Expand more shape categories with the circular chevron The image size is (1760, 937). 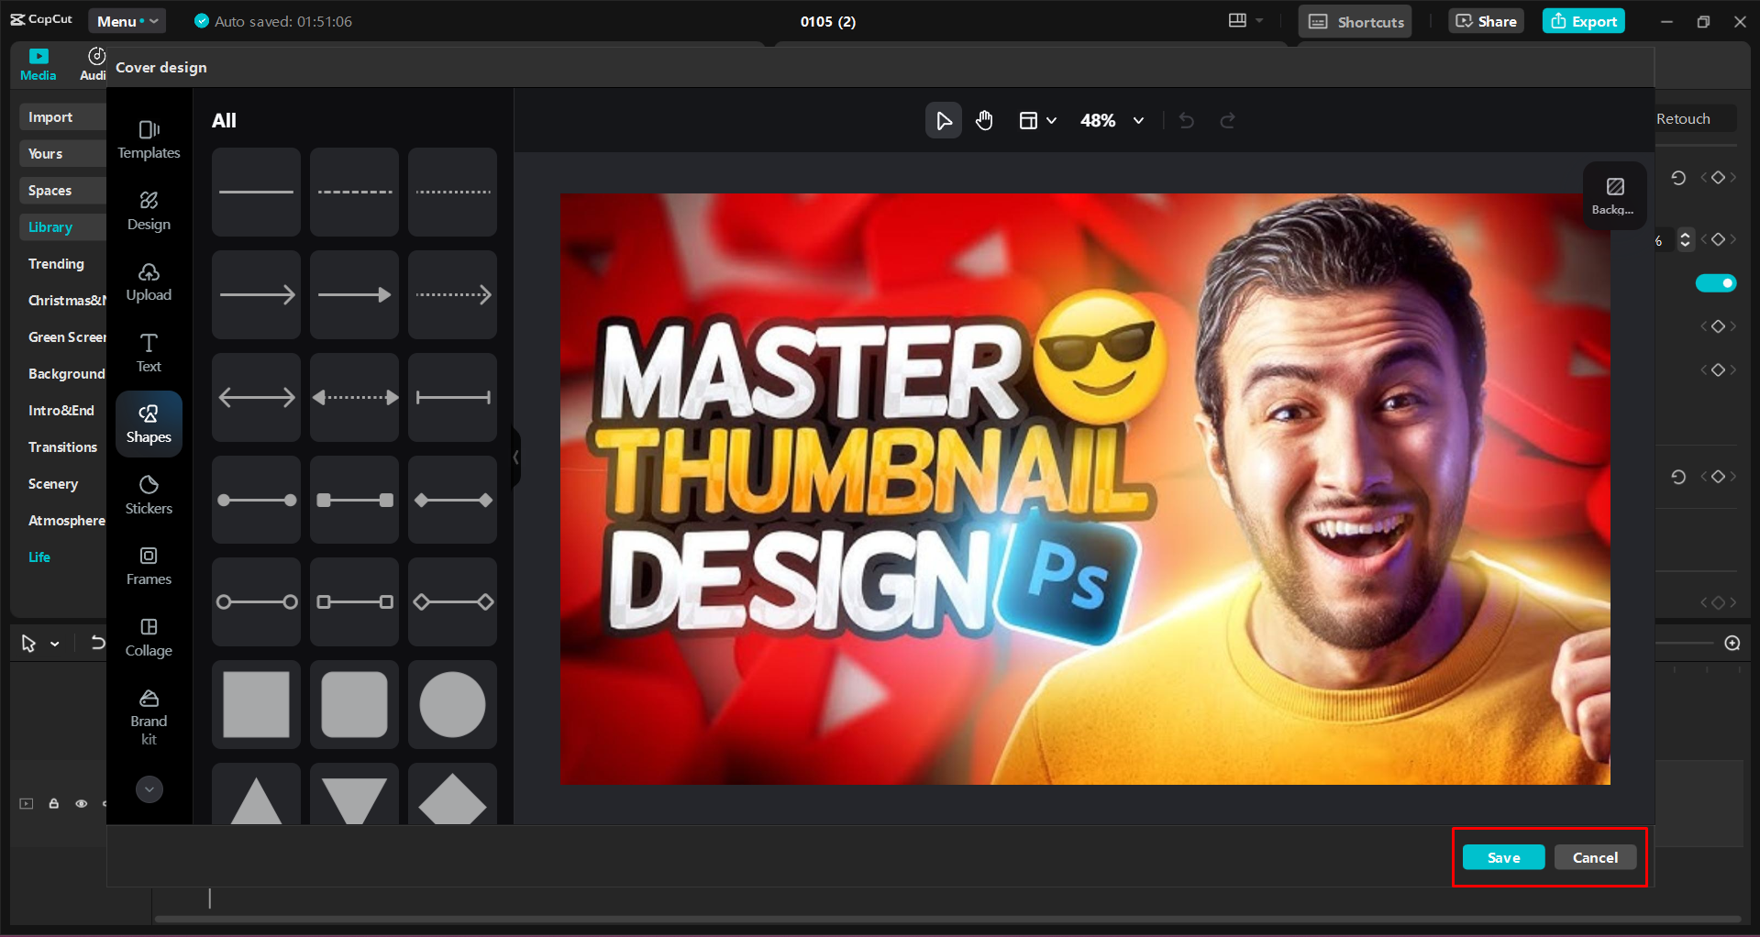tap(149, 788)
